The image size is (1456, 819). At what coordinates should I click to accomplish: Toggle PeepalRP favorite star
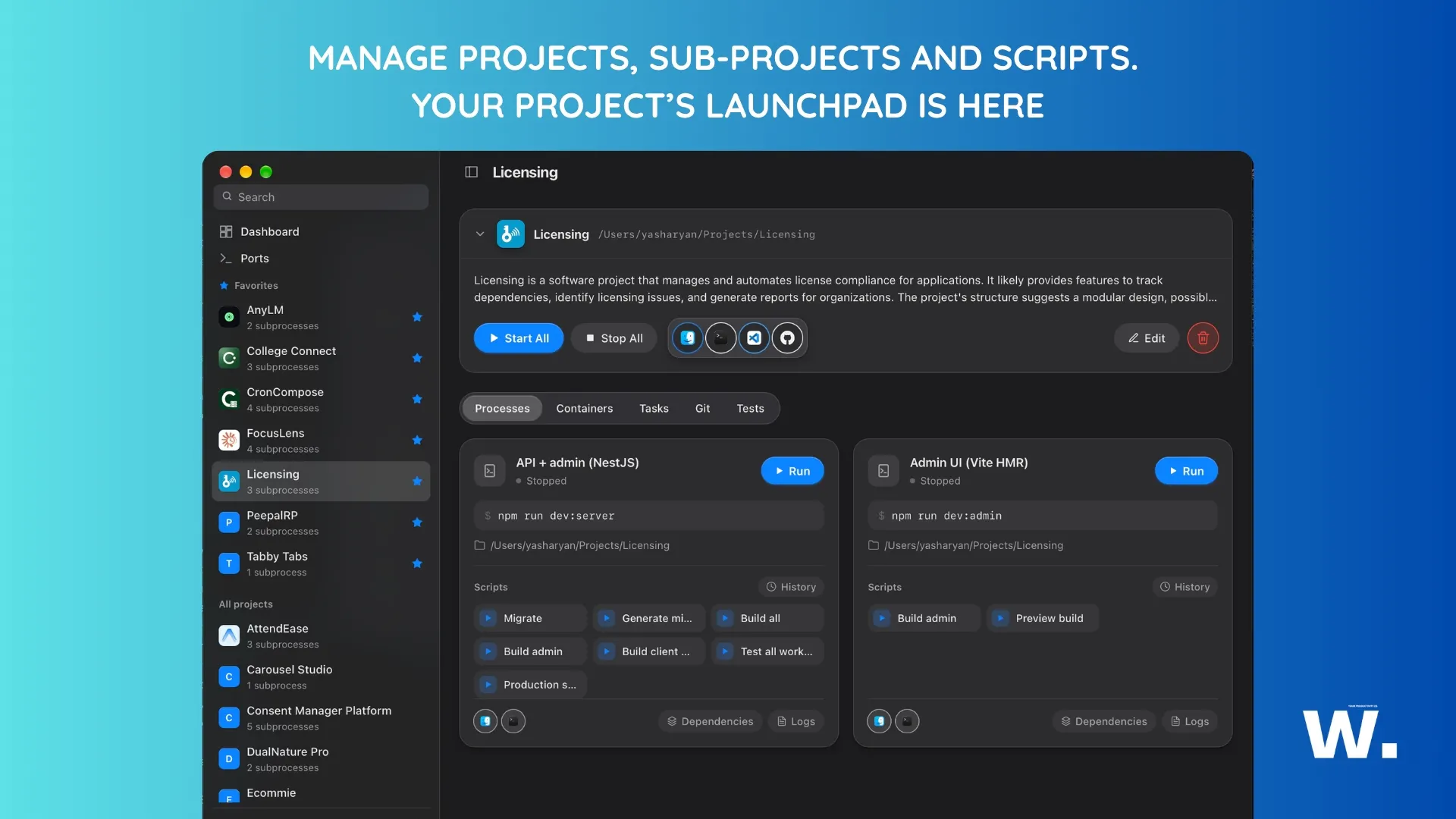pos(417,522)
